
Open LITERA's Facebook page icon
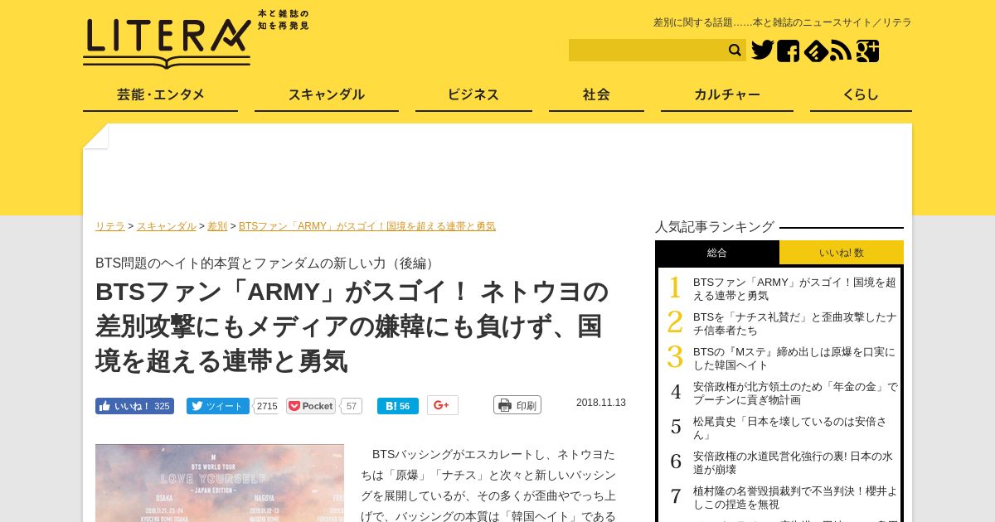coord(789,51)
